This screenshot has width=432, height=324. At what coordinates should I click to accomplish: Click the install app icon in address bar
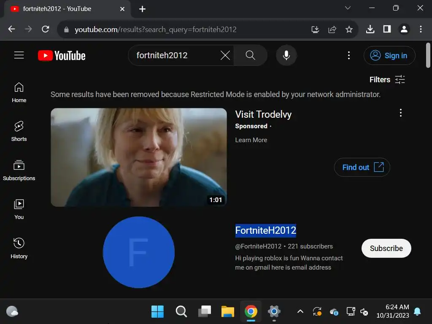(315, 29)
